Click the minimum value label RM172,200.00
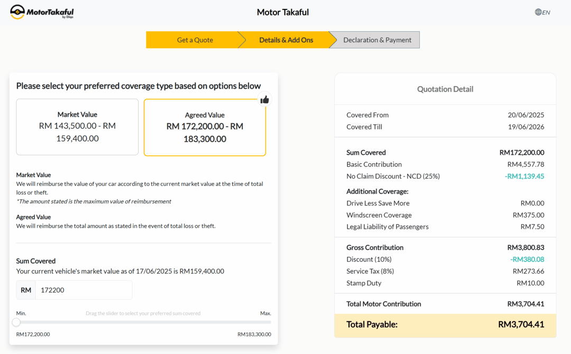Image resolution: width=571 pixels, height=354 pixels. pos(33,334)
